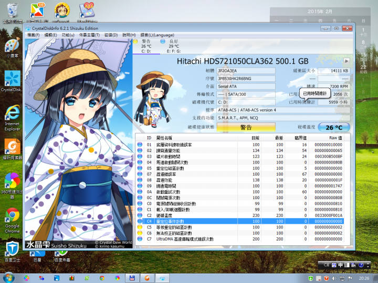Screen dimensions: 378x283
Task: Click the yellow 警告 health status button
Action: pyautogui.click(x=246, y=127)
